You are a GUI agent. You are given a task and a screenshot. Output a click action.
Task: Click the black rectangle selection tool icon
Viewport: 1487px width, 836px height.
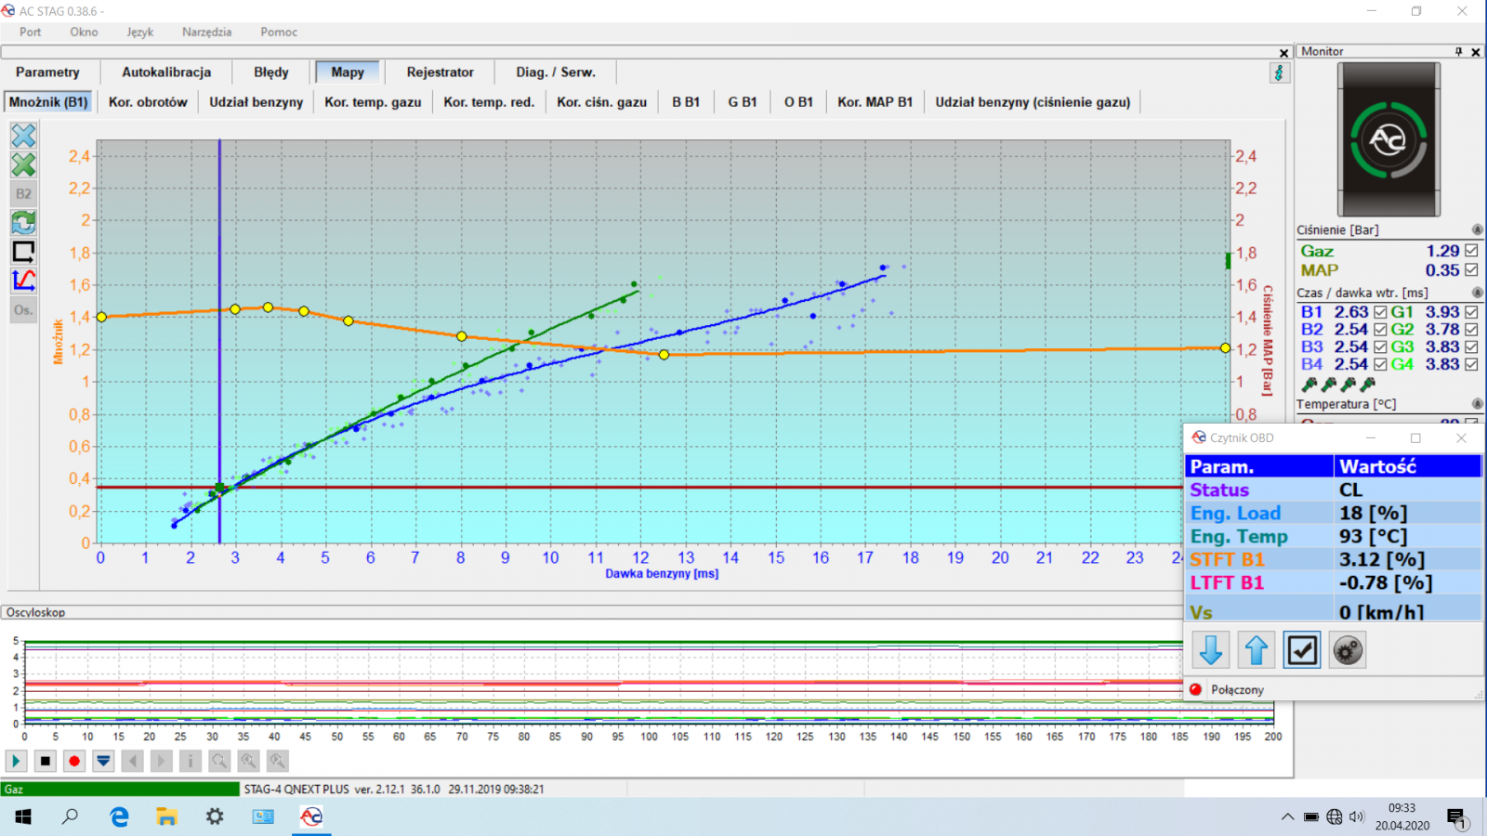pyautogui.click(x=23, y=251)
